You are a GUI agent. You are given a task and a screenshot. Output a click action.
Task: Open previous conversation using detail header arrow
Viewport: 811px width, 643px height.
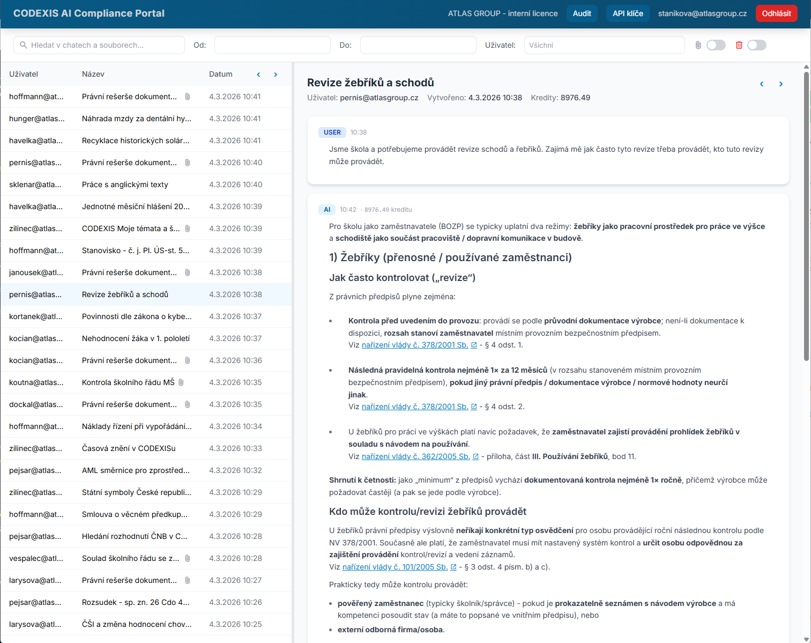point(762,84)
